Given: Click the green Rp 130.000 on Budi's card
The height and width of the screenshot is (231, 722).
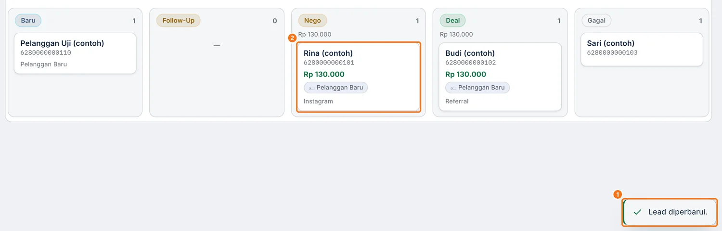Looking at the screenshot, I should tap(466, 75).
